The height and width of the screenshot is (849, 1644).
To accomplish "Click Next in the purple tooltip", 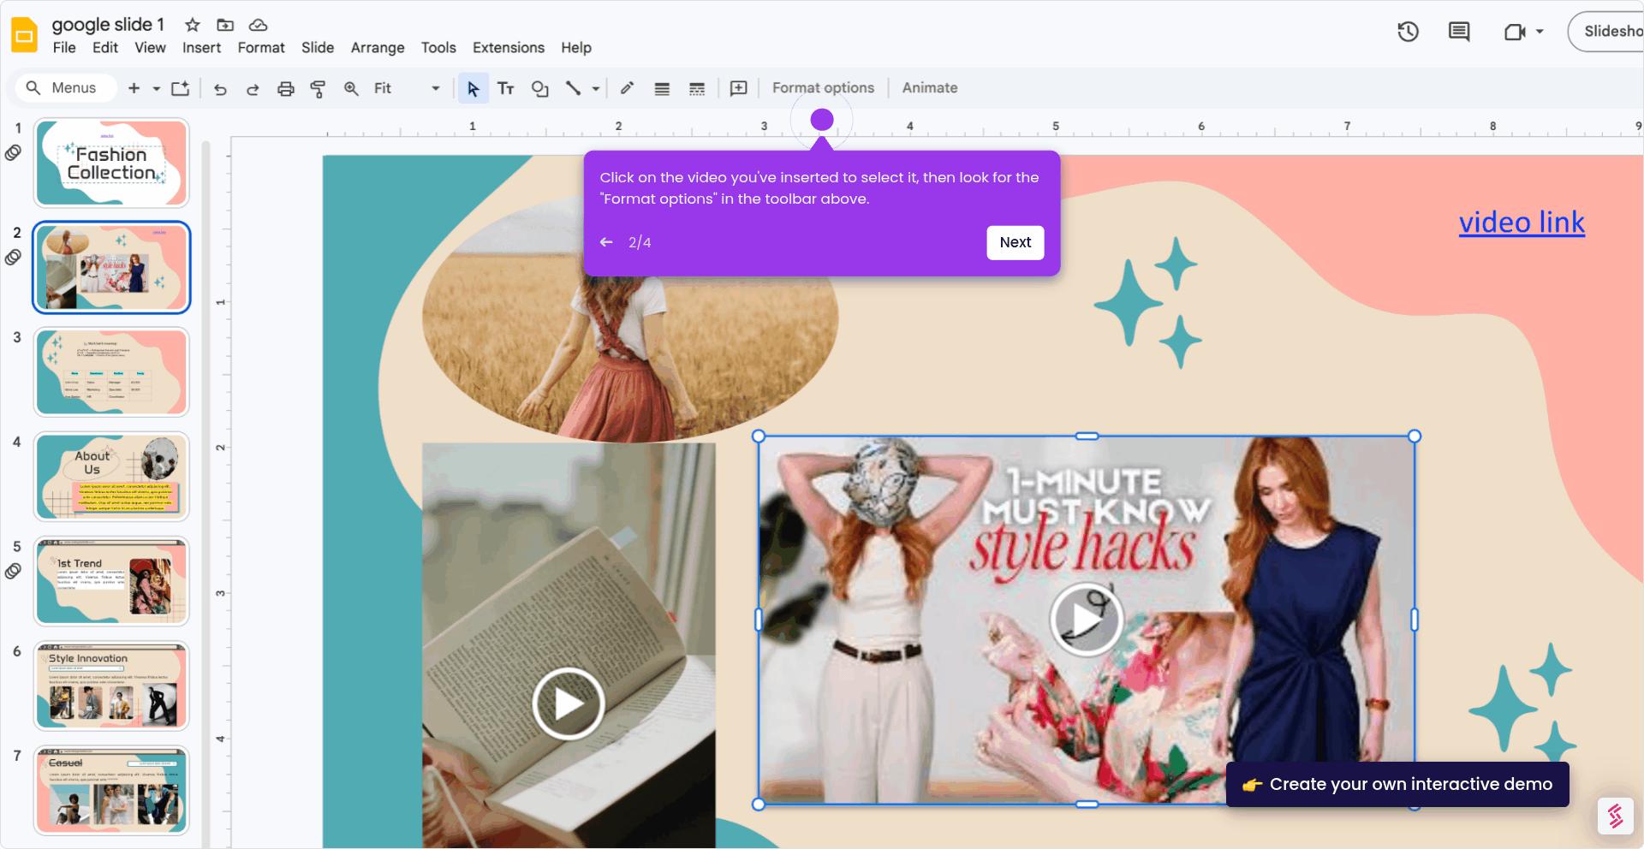I will click(1016, 242).
